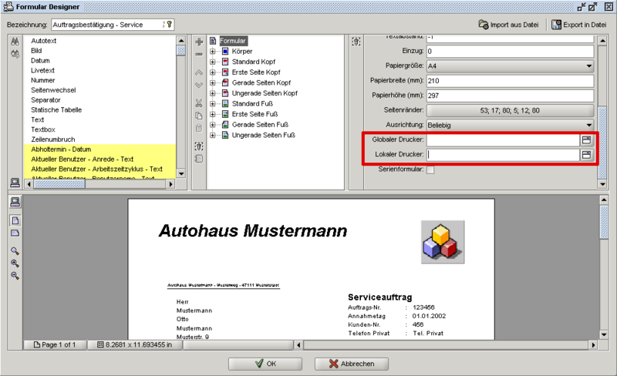
Task: Expand the Standard Kopf tree node
Action: pyautogui.click(x=212, y=62)
